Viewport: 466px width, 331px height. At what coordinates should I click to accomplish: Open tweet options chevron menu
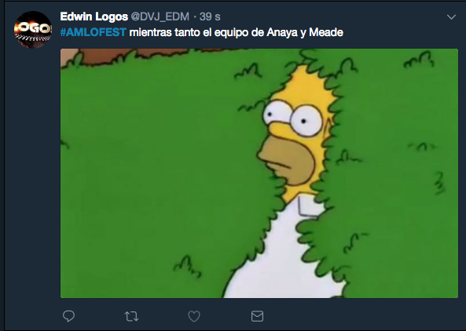(x=451, y=17)
